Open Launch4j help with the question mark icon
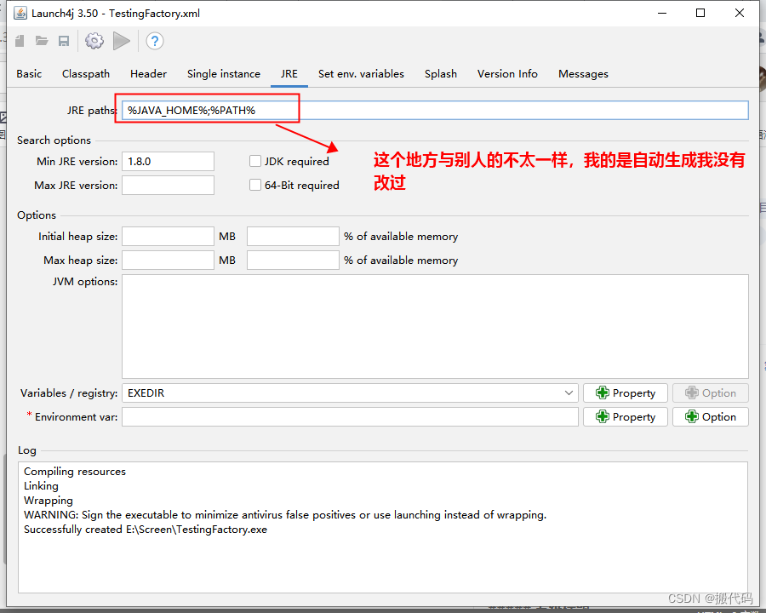The height and width of the screenshot is (613, 766). tap(154, 40)
